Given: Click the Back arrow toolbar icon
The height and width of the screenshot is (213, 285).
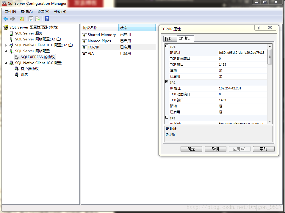Looking at the screenshot, I should pos(6,19).
